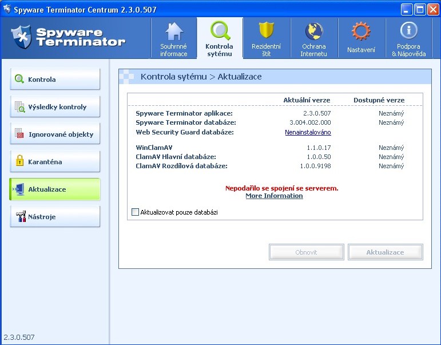Open the Kontrola sidebar item

tap(54, 80)
